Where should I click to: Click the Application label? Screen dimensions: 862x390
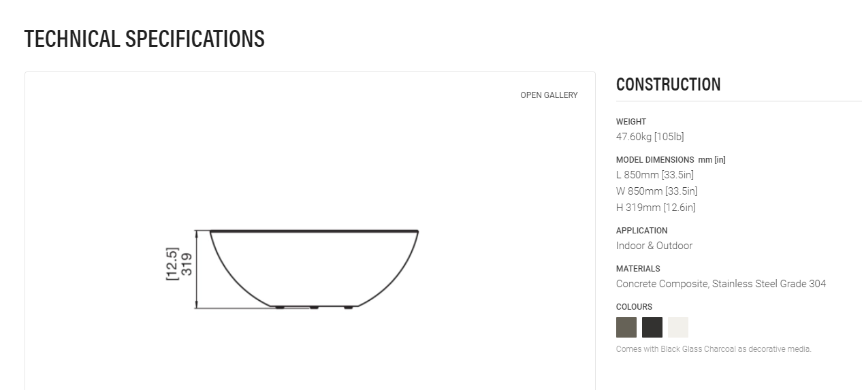coord(642,231)
